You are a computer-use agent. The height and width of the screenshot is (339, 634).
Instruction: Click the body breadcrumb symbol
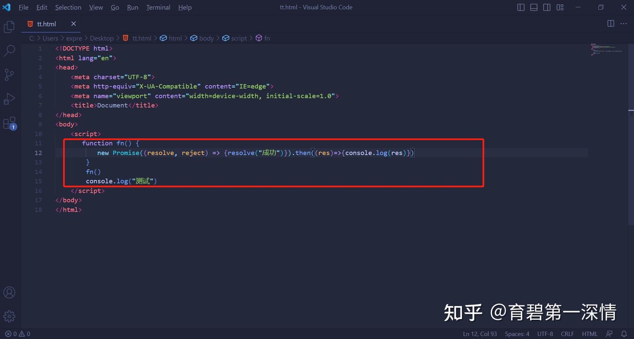pyautogui.click(x=202, y=38)
